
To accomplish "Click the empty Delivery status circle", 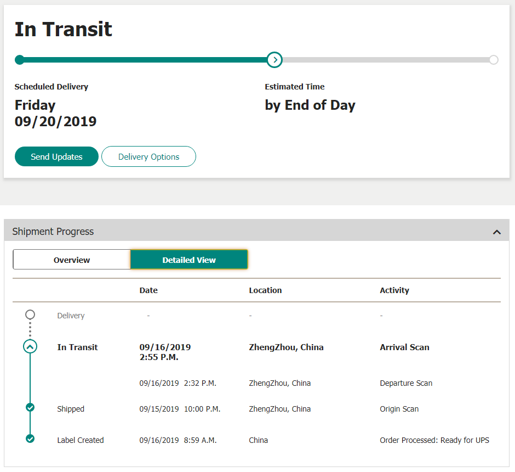I will pyautogui.click(x=30, y=314).
